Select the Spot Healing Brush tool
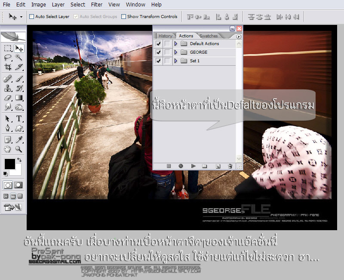The height and width of the screenshot is (280, 344). pyautogui.click(x=8, y=79)
